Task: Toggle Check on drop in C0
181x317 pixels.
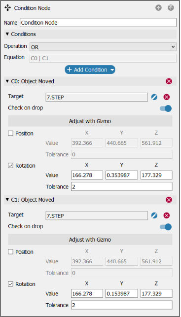Action: pyautogui.click(x=166, y=108)
